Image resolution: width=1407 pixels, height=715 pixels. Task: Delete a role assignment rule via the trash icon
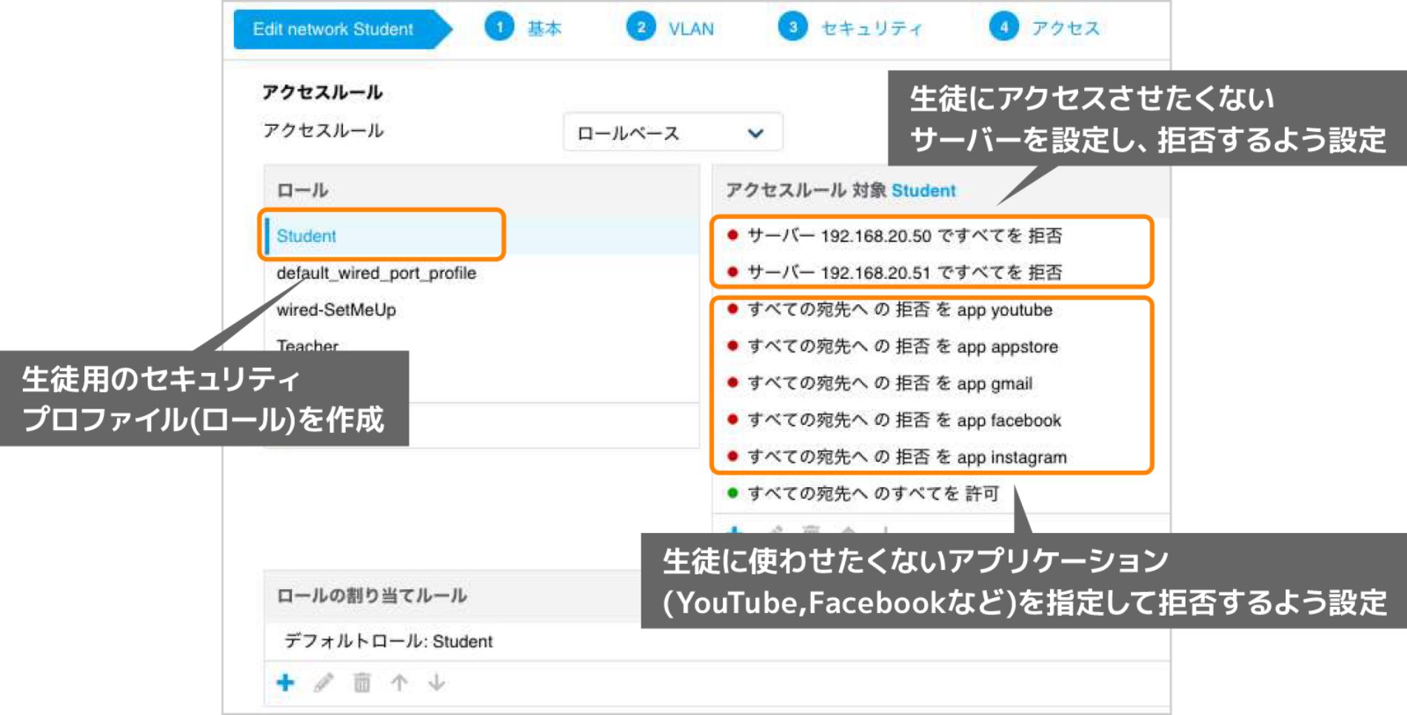(x=361, y=682)
